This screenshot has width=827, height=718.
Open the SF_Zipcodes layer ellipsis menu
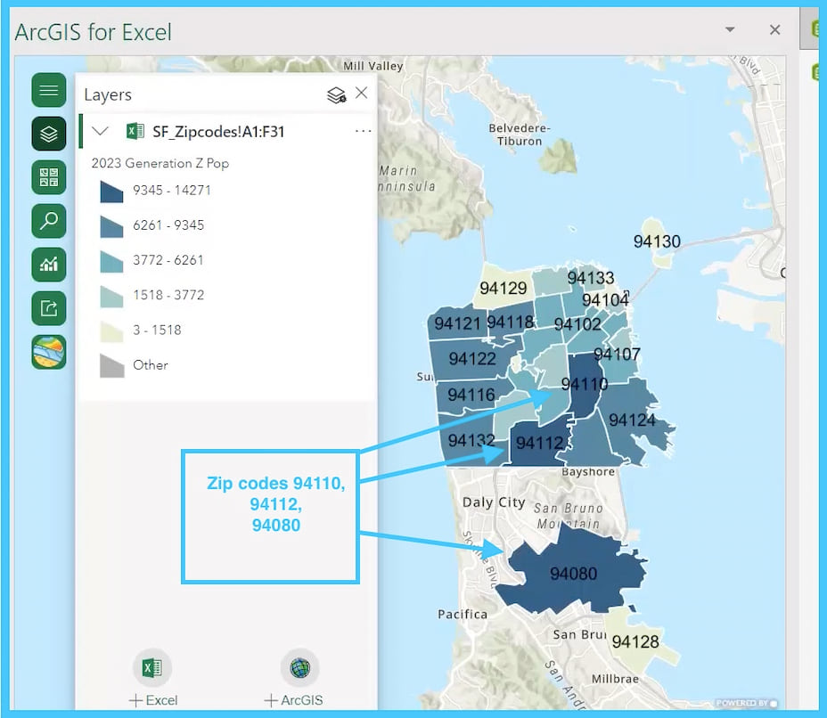coord(364,130)
